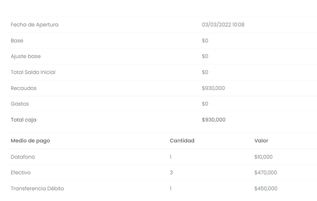317x201 pixels.
Task: Click the Fecha de Apertura label
Action: (35, 25)
